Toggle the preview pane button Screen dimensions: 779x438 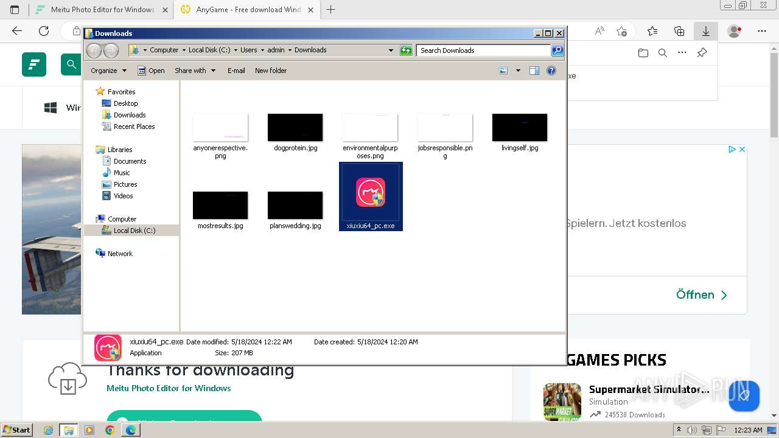pos(534,71)
